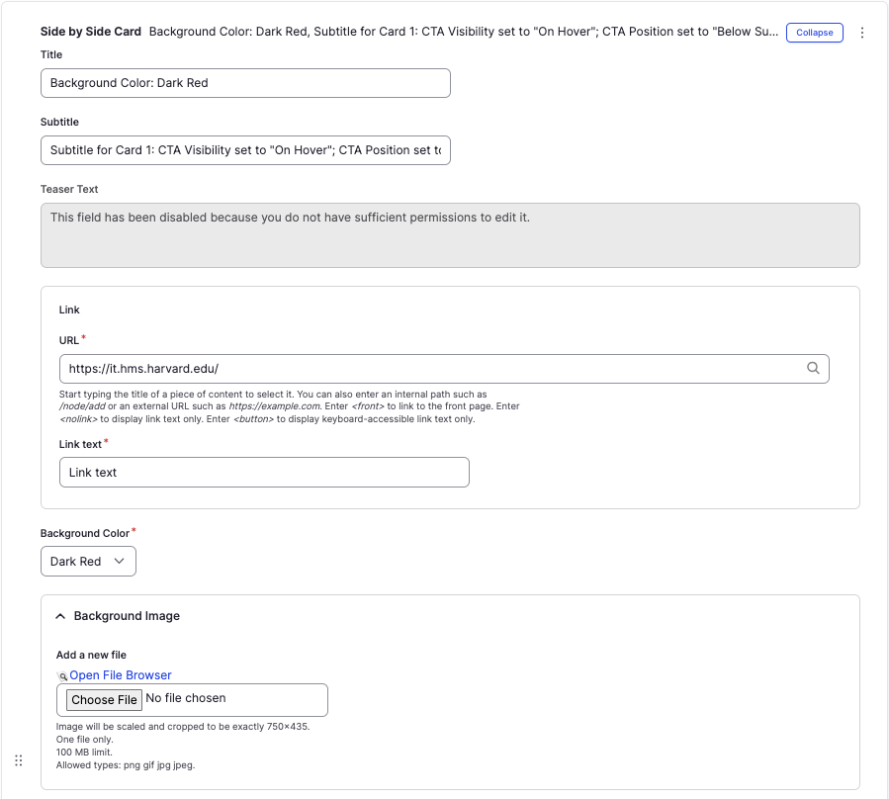Click the card summary text in header
The width and height of the screenshot is (889, 799).
(x=463, y=32)
